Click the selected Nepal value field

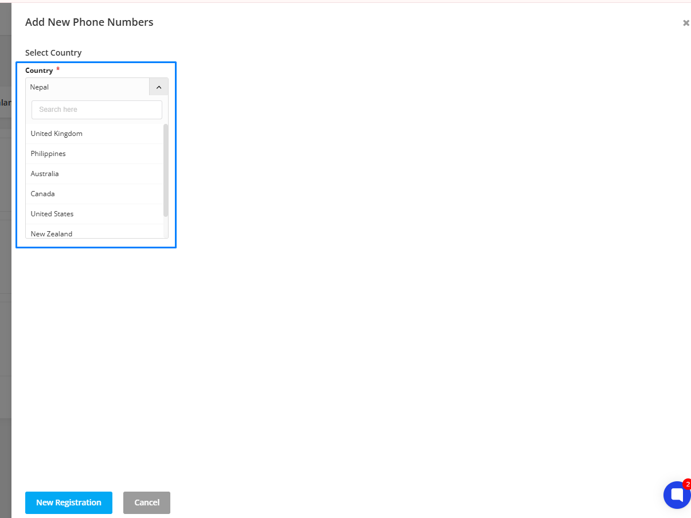pos(88,87)
